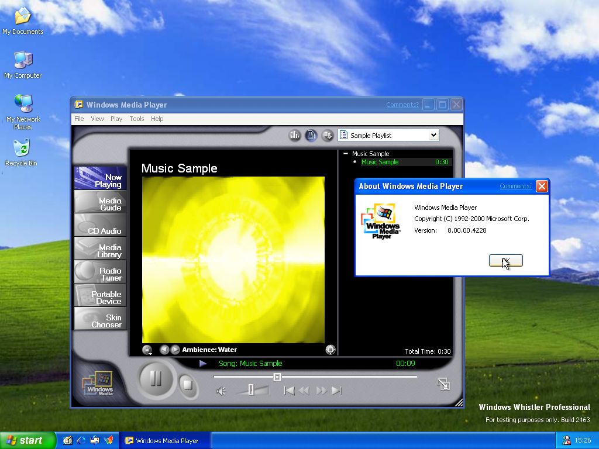
Task: Collapse the Music Sample playlist group
Action: [346, 154]
